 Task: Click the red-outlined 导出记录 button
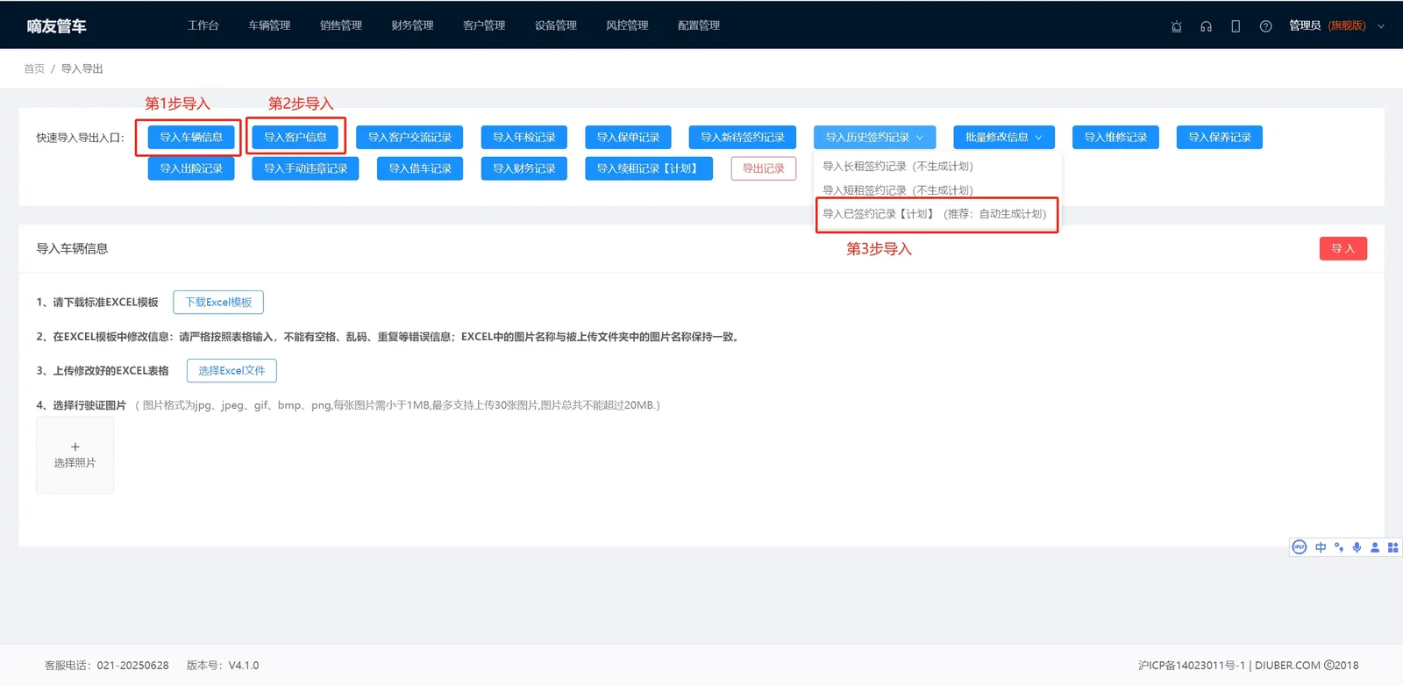764,168
